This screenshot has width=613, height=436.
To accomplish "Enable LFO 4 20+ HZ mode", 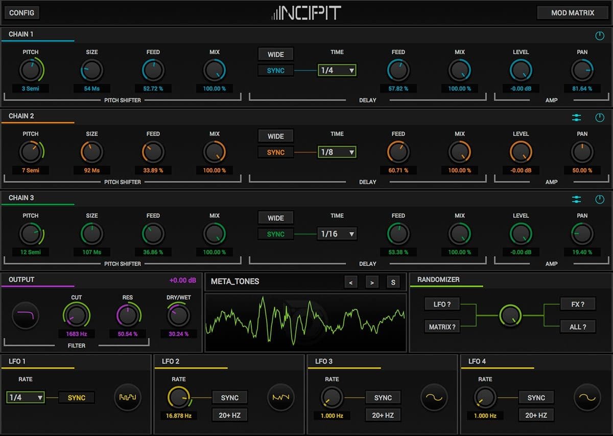I will pos(536,415).
